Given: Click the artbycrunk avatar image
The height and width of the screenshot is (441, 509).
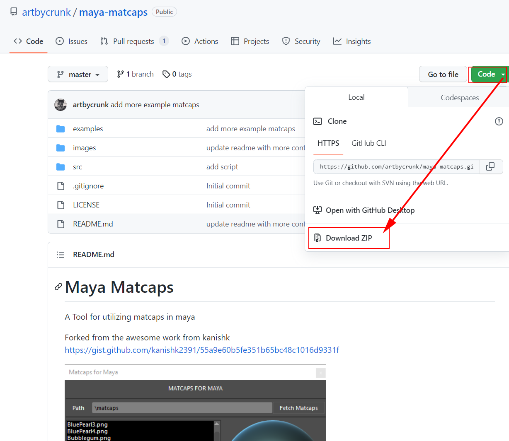Looking at the screenshot, I should click(x=61, y=105).
